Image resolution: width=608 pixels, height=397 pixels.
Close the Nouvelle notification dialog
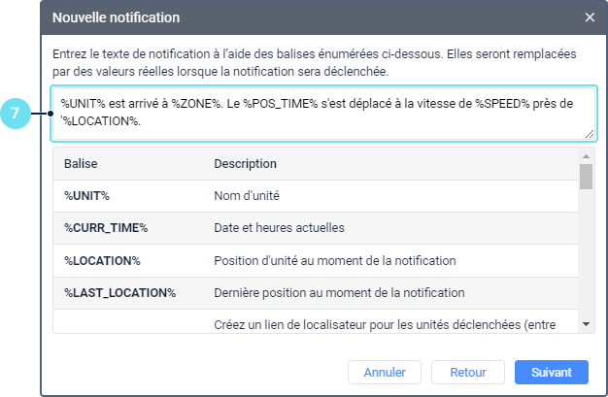point(590,17)
